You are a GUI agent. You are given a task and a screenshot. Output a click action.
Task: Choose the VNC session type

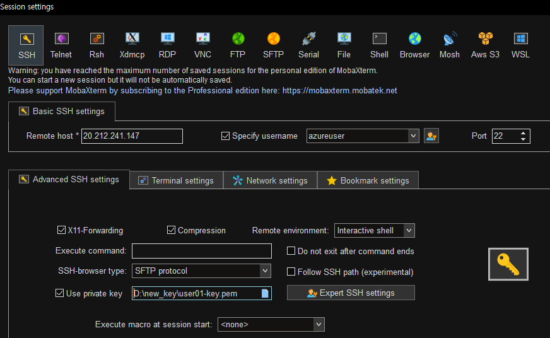click(x=202, y=45)
